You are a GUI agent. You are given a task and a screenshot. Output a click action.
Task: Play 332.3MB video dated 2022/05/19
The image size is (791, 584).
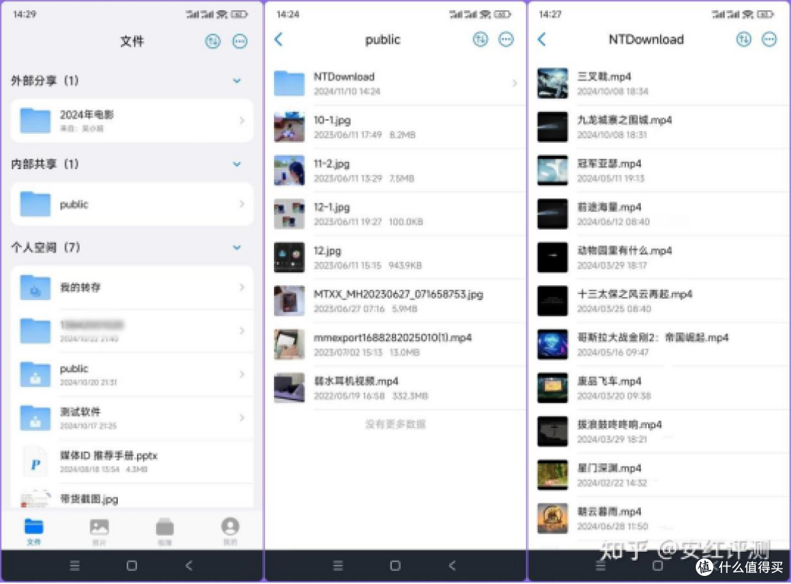395,388
